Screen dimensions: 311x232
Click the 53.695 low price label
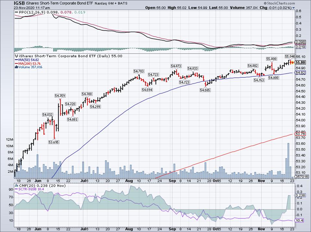[x=54, y=142]
